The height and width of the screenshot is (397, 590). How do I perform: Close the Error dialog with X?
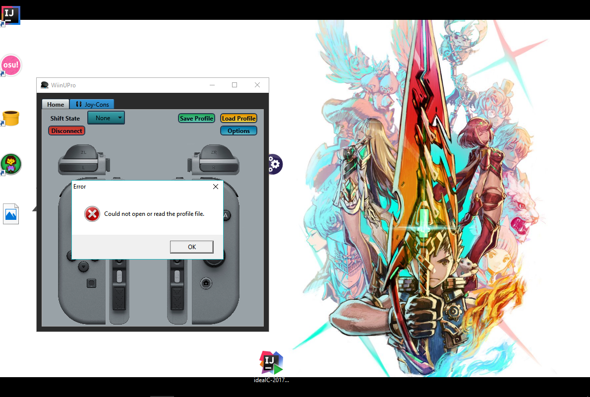216,187
